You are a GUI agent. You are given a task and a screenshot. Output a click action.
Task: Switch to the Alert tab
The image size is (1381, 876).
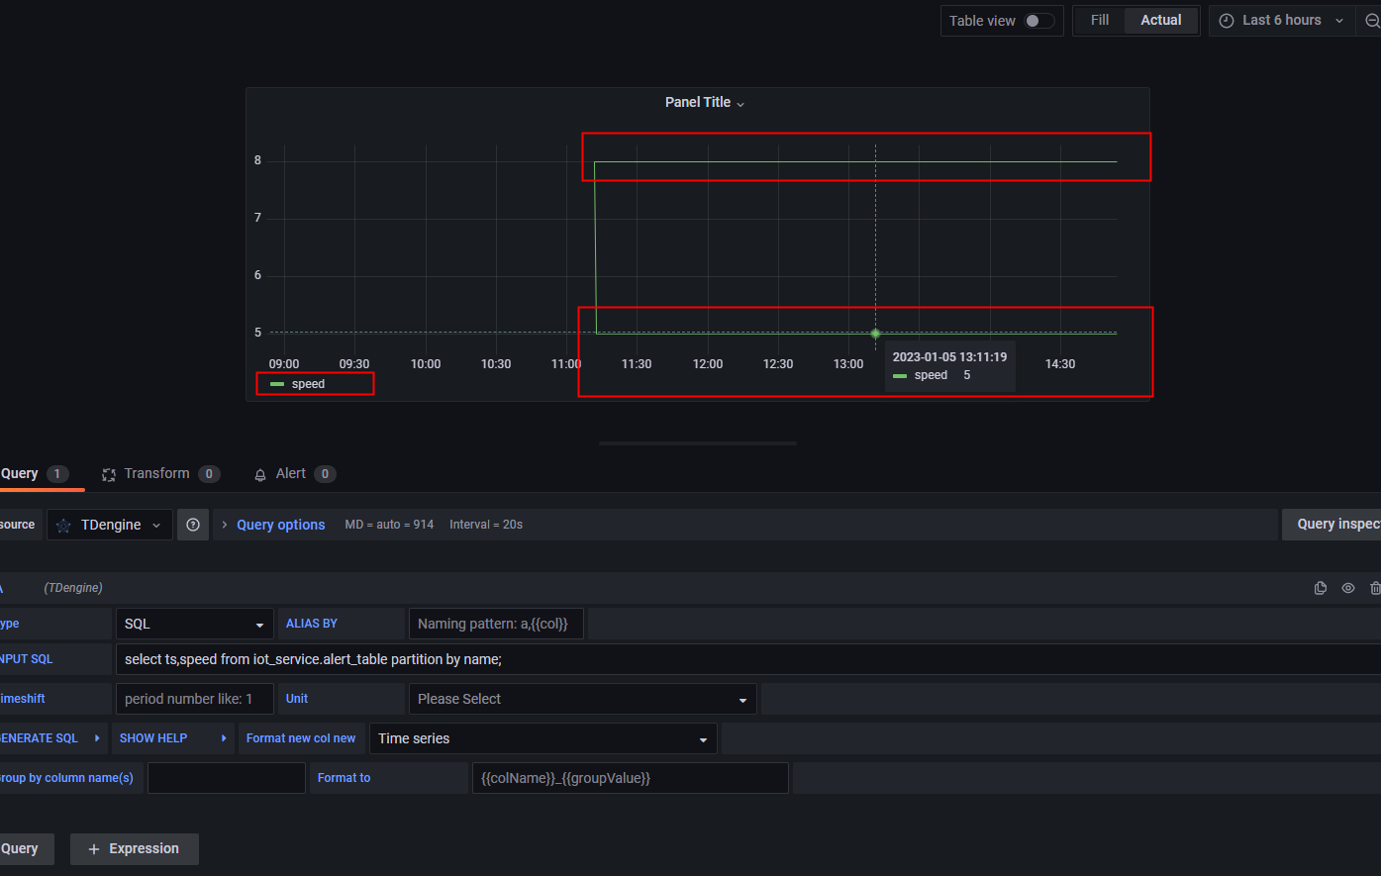290,473
